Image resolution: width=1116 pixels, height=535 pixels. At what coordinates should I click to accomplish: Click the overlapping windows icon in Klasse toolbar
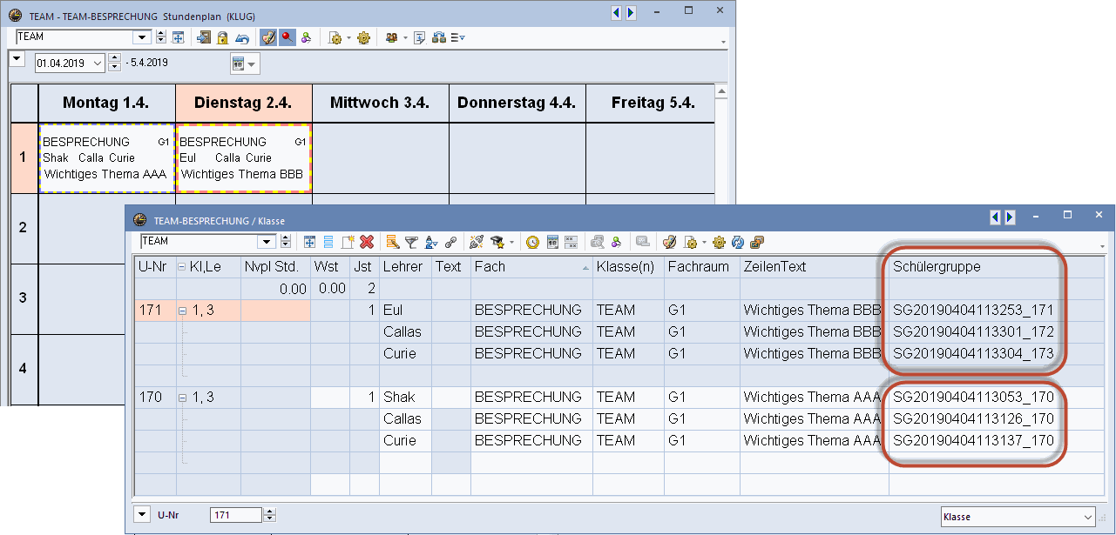(757, 243)
